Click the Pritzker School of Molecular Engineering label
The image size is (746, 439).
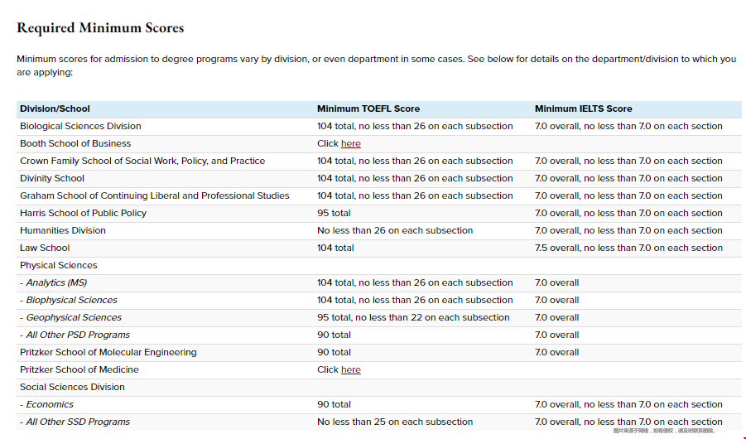[x=108, y=352]
